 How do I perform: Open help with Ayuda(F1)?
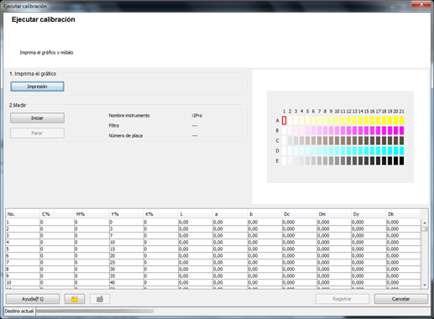33,299
